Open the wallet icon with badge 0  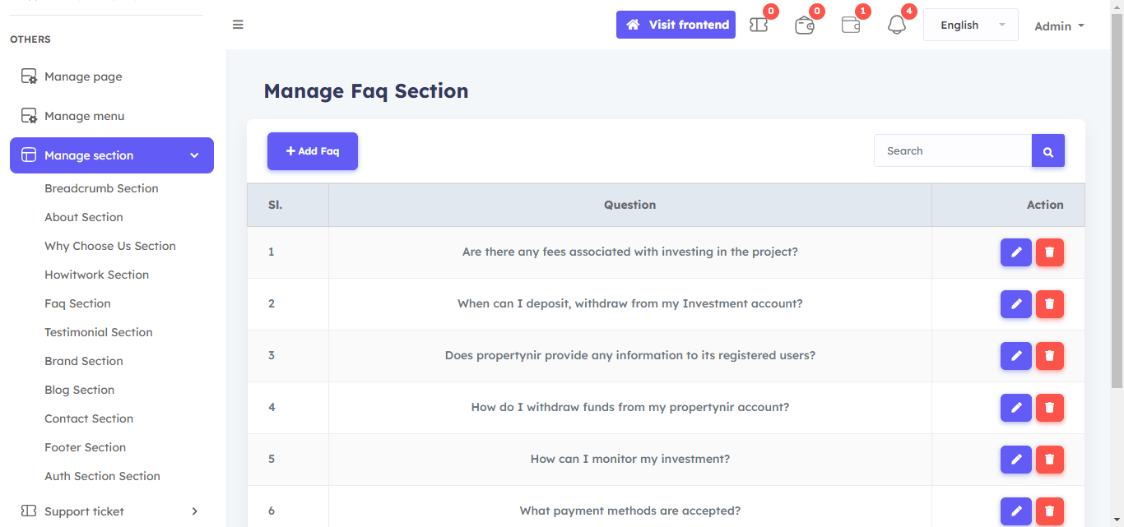[x=804, y=25]
